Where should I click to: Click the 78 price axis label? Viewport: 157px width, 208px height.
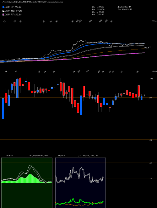pos(150,179)
